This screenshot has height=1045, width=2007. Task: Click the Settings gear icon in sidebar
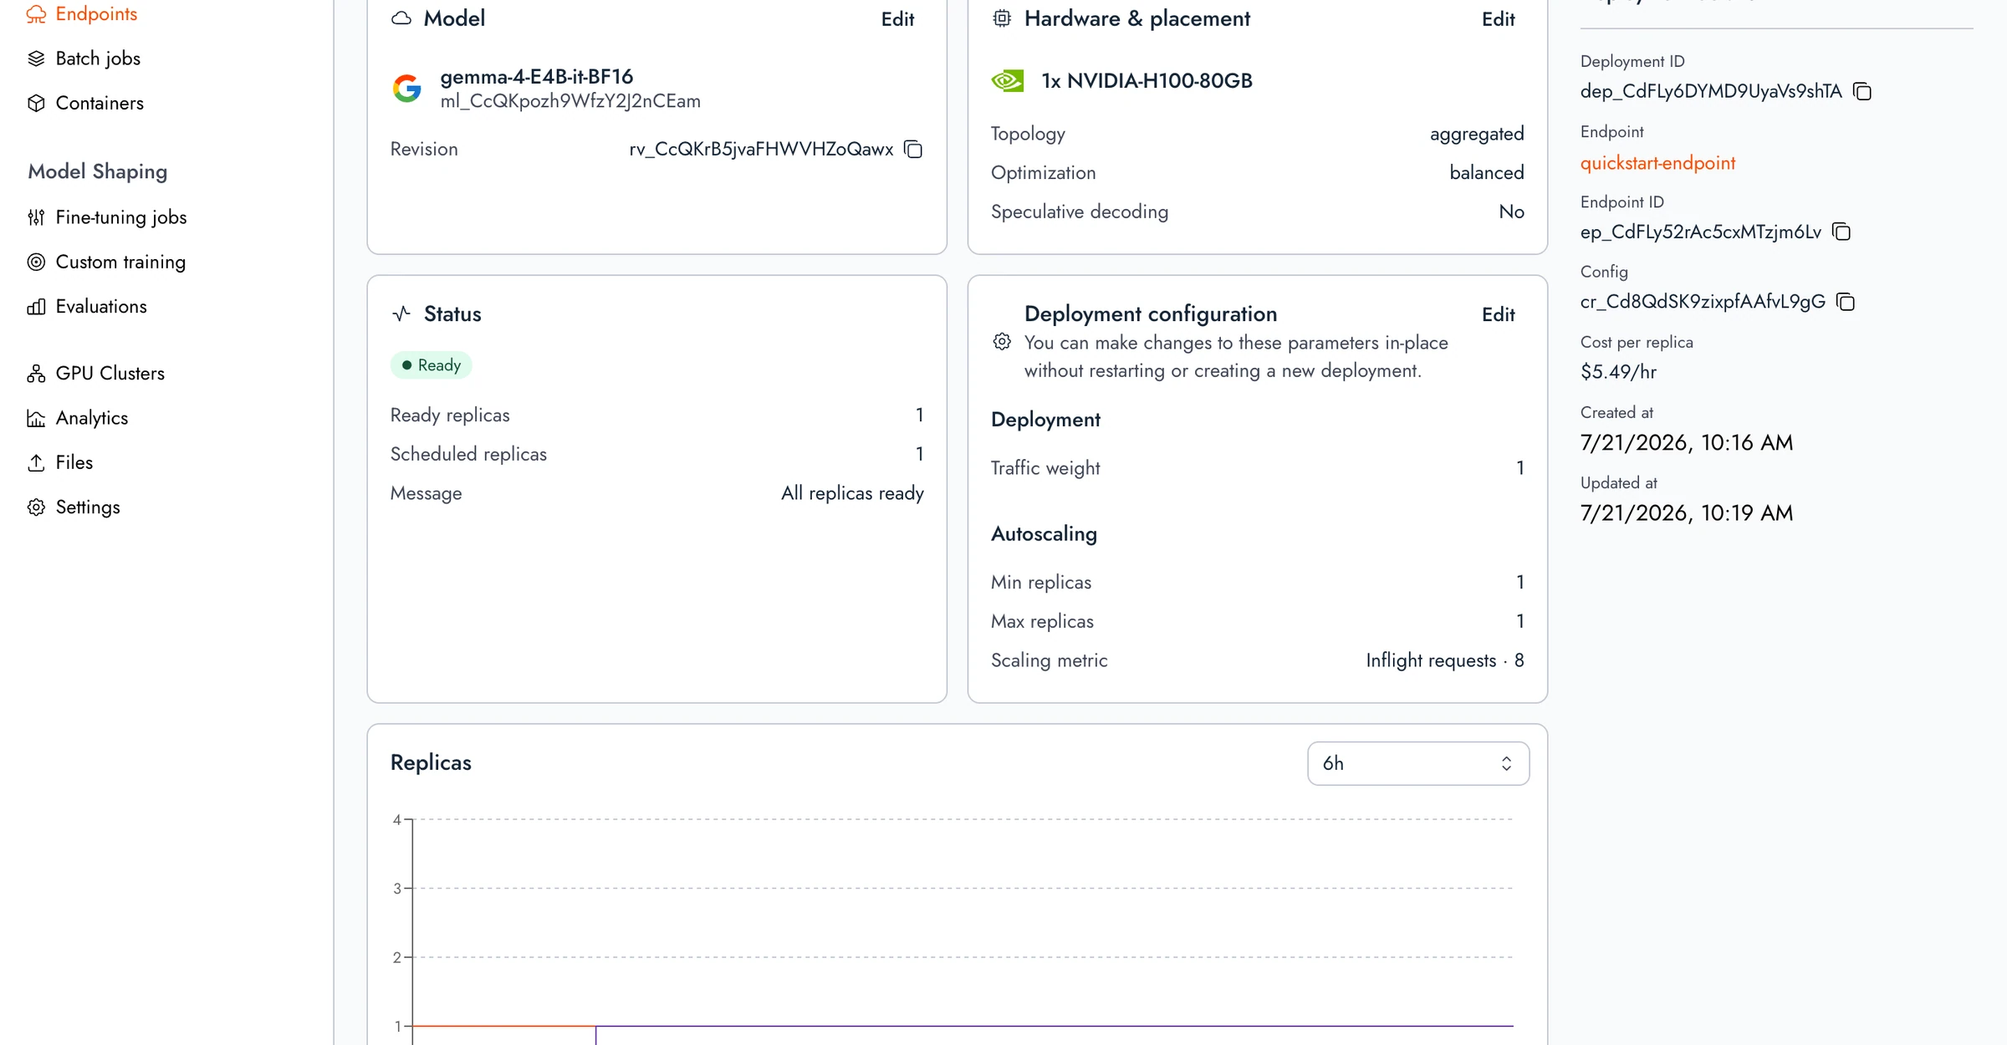pyautogui.click(x=36, y=507)
